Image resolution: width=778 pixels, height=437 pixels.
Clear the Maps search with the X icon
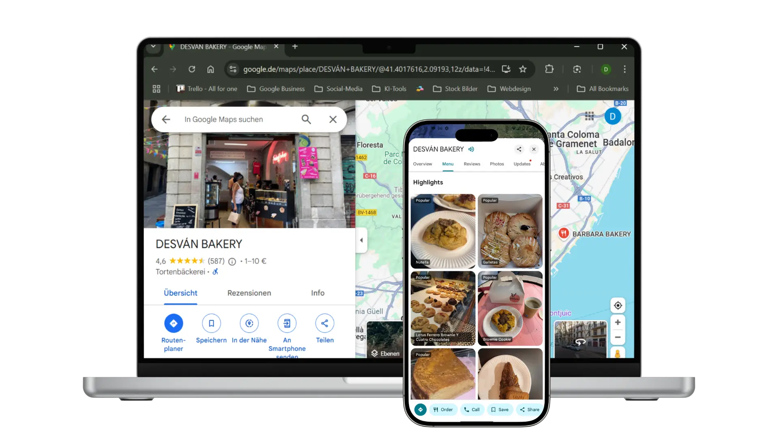click(333, 119)
